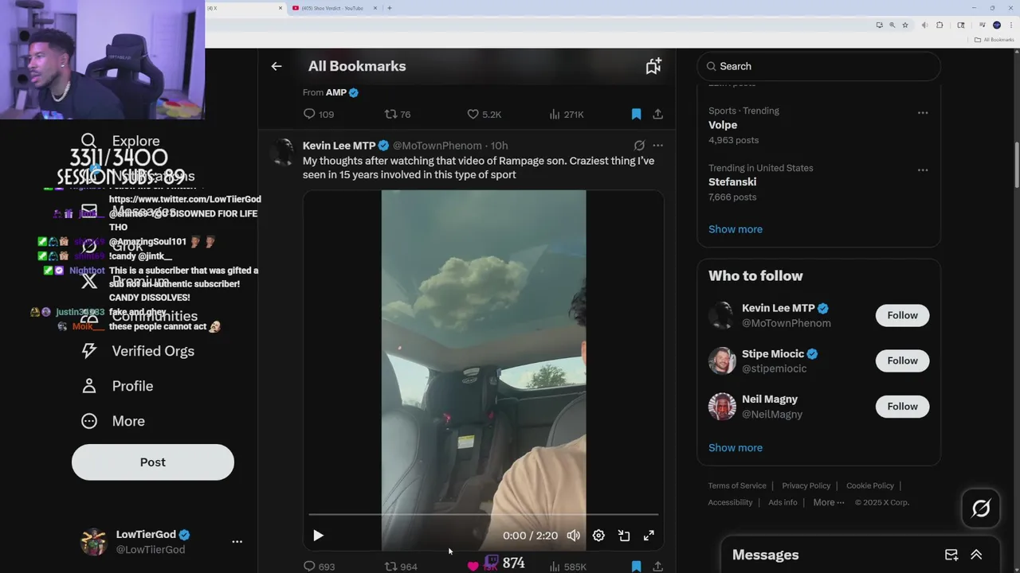Open Terms of Service link

pyautogui.click(x=737, y=485)
